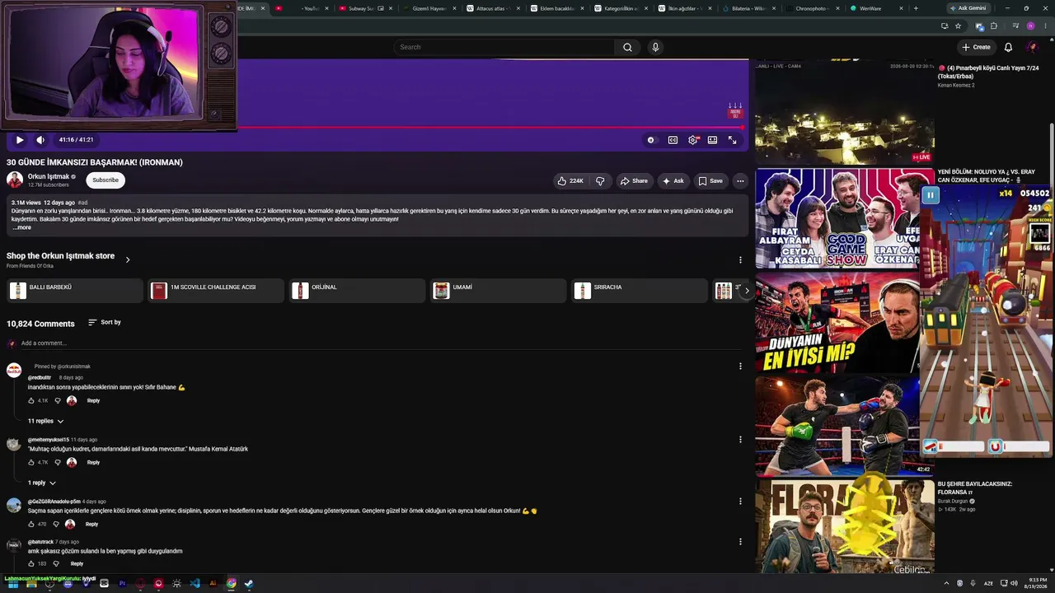This screenshot has height=593, width=1055.
Task: Open the YouTube account avatar menu
Action: pos(1031,47)
